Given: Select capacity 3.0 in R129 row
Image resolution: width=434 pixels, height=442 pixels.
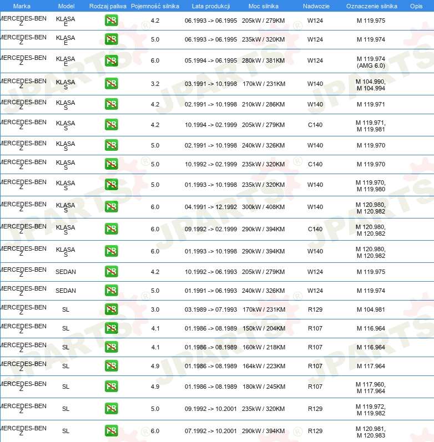Looking at the screenshot, I should point(155,309).
